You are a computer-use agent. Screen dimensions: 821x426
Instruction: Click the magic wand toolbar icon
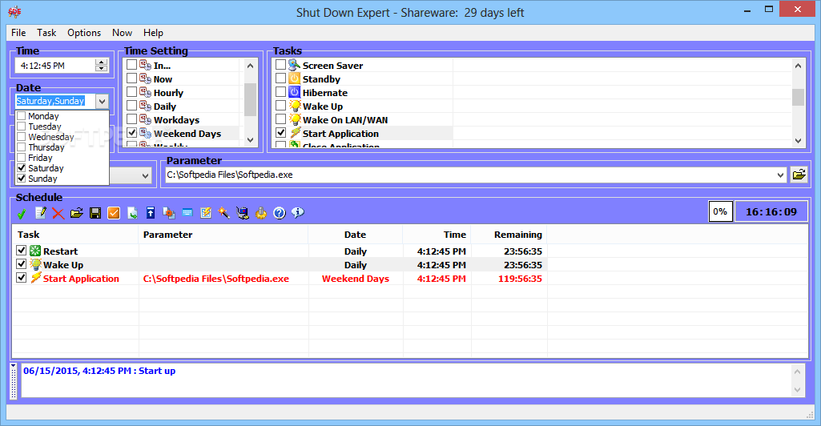[x=224, y=213]
